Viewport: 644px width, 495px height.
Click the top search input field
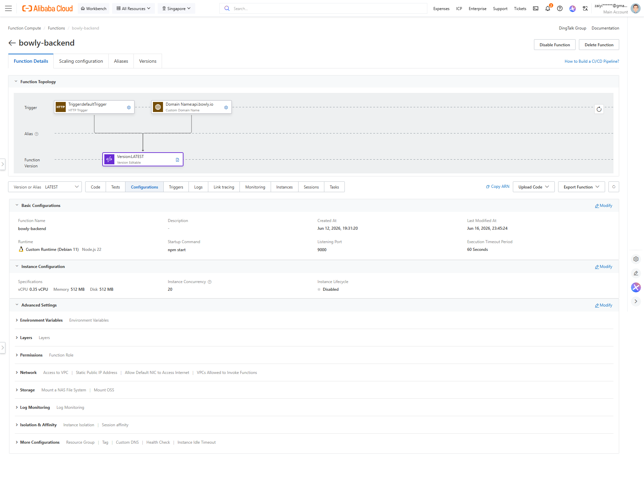point(323,8)
